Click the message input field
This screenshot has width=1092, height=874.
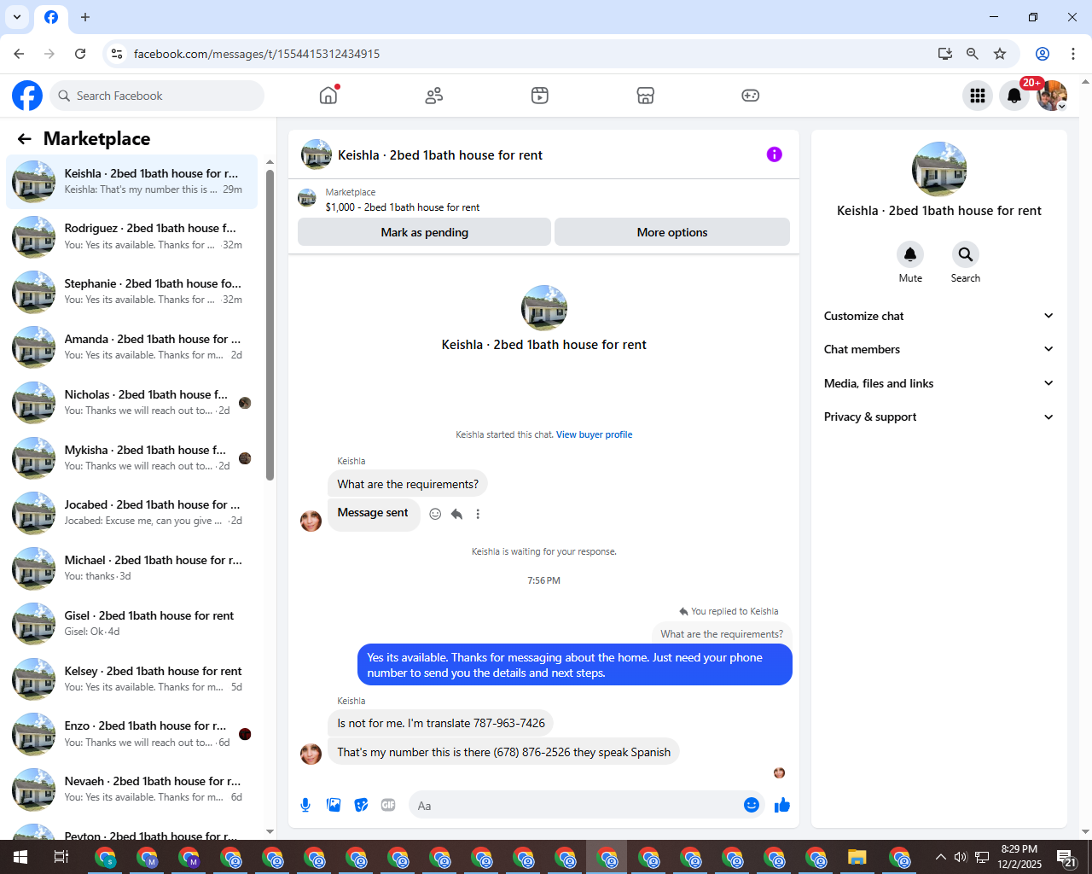(576, 805)
